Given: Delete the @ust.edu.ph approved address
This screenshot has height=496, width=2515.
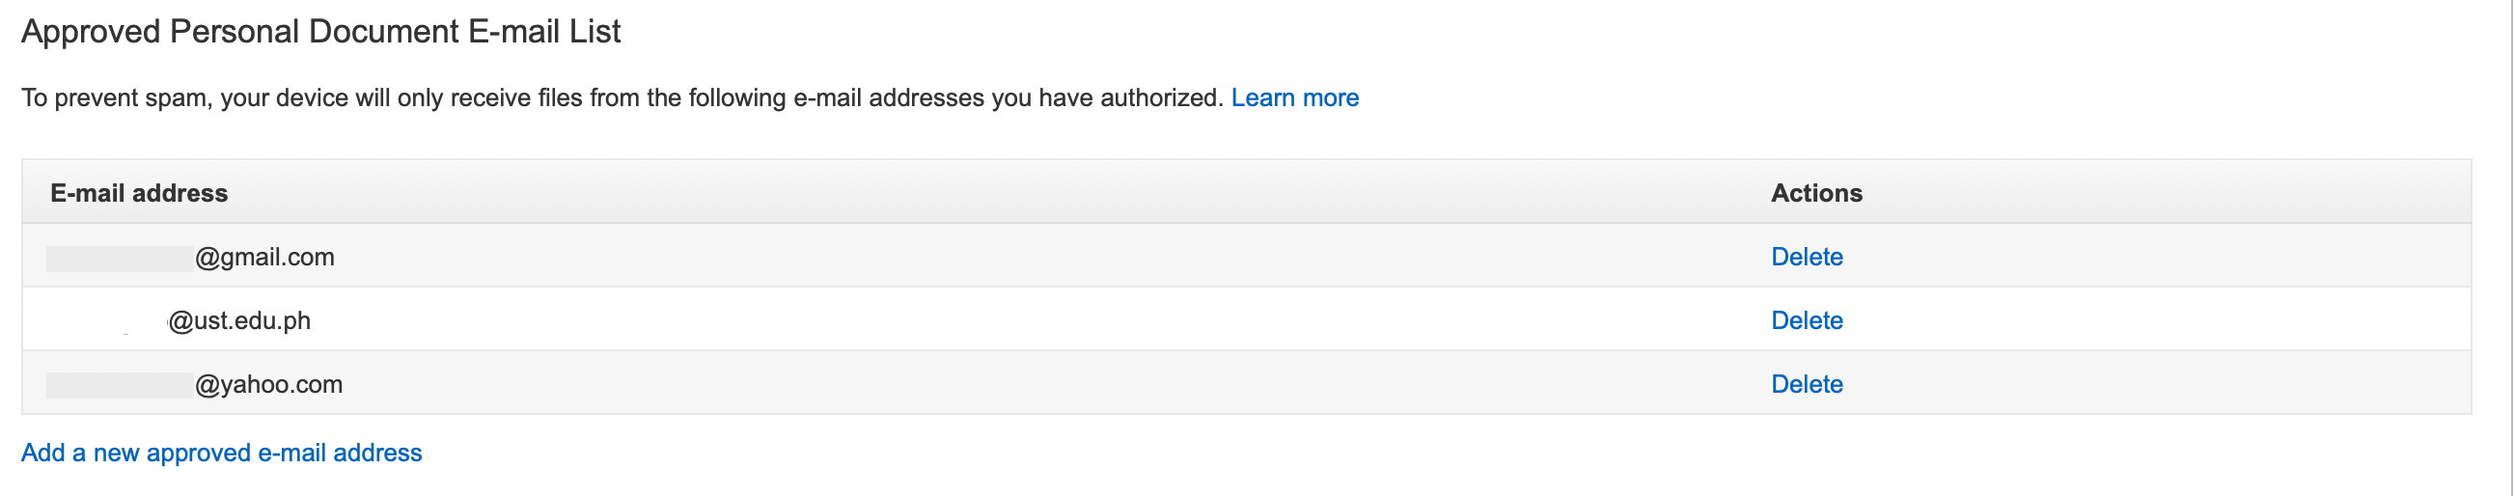Looking at the screenshot, I should click(1807, 320).
